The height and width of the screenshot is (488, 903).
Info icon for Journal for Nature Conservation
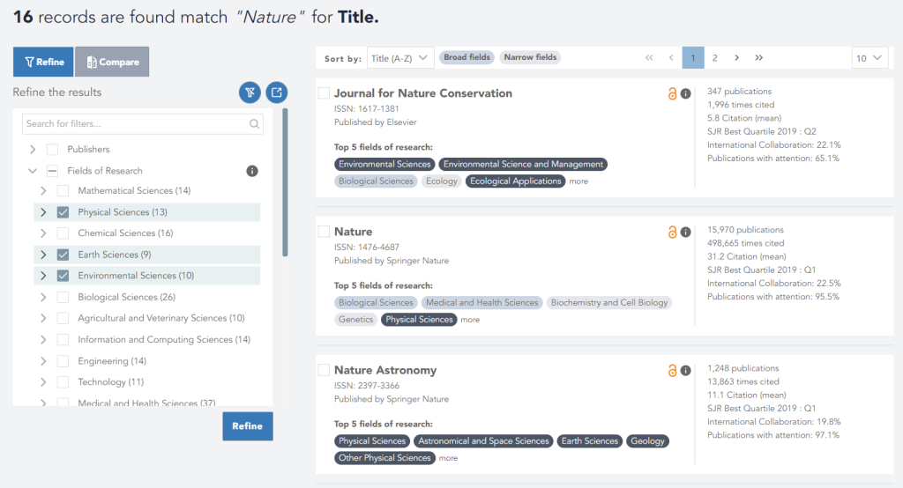[x=685, y=93]
